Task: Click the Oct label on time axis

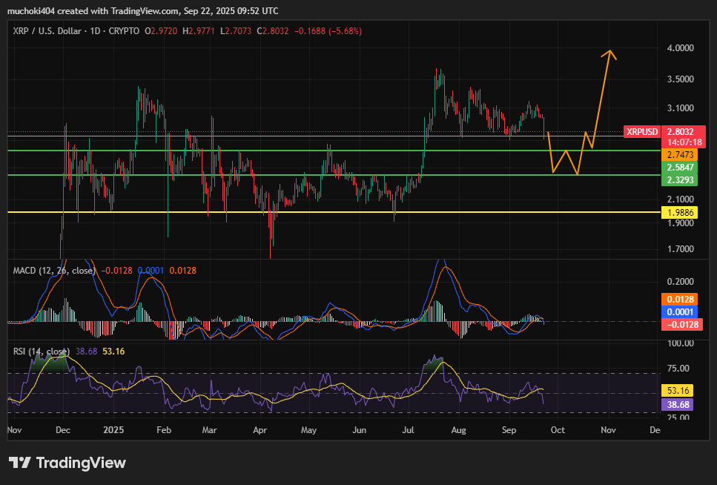Action: 558,430
